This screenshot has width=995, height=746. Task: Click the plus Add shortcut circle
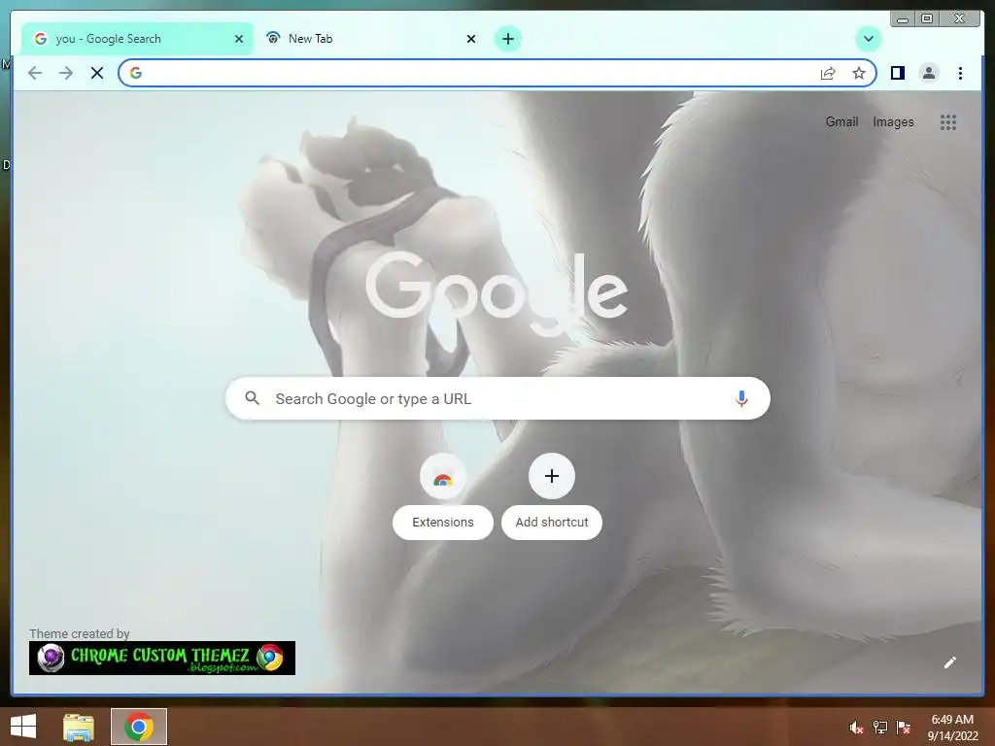coord(552,476)
